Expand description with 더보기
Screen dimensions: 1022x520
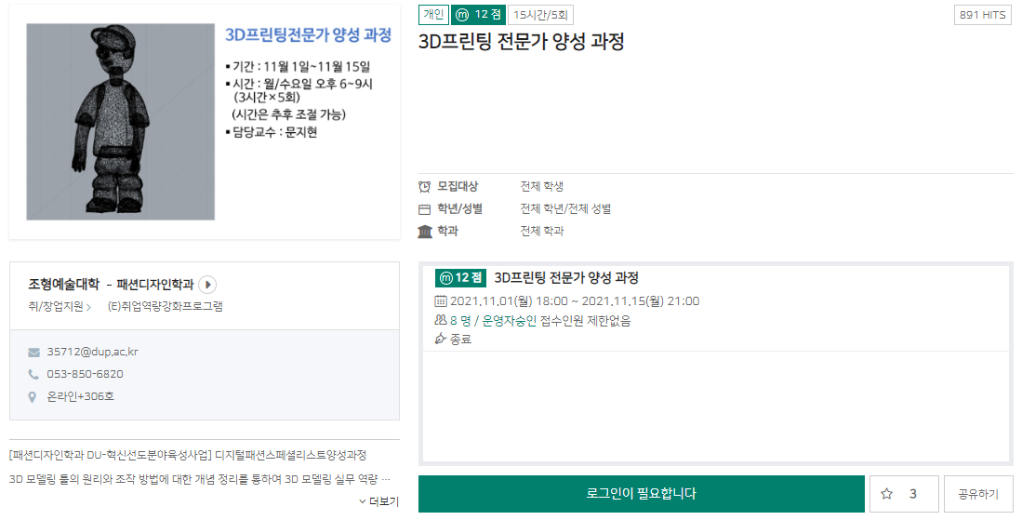pyautogui.click(x=378, y=501)
